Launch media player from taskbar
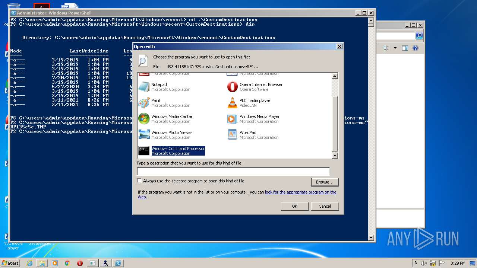 (55, 263)
